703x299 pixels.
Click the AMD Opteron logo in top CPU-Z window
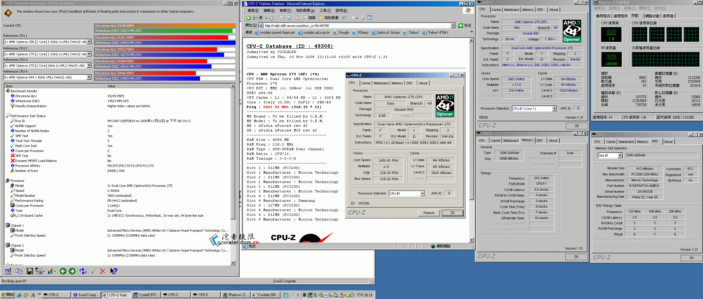(x=572, y=31)
